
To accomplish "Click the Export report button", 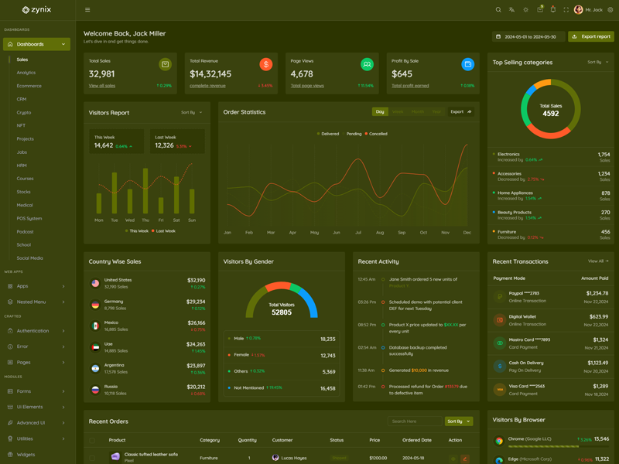I will tap(590, 36).
